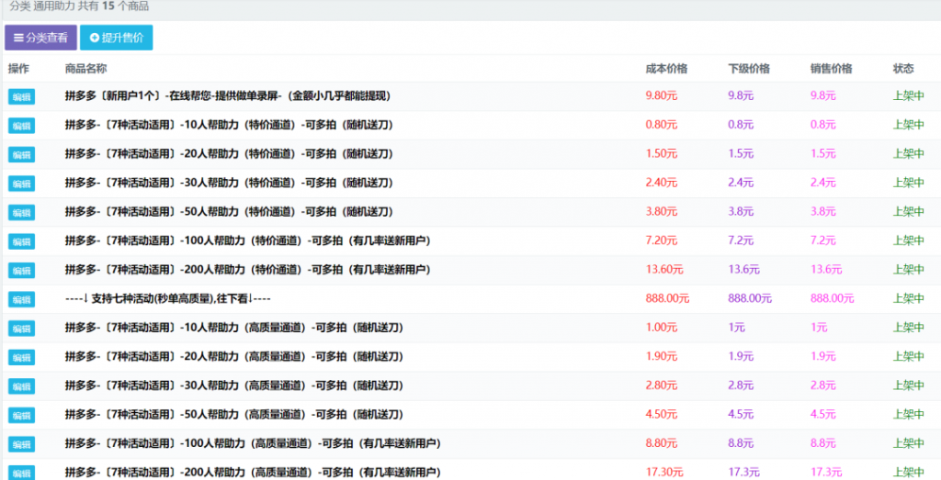Click the 分类 通用助力 共有 15 个商品 summary
The image size is (941, 480).
click(79, 6)
